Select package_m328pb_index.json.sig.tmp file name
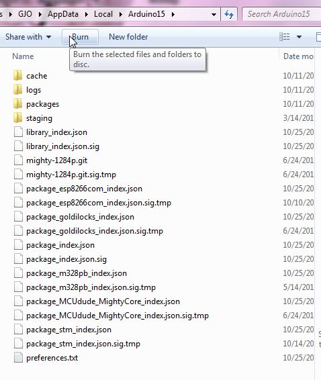The width and height of the screenshot is (321, 380). (91, 287)
